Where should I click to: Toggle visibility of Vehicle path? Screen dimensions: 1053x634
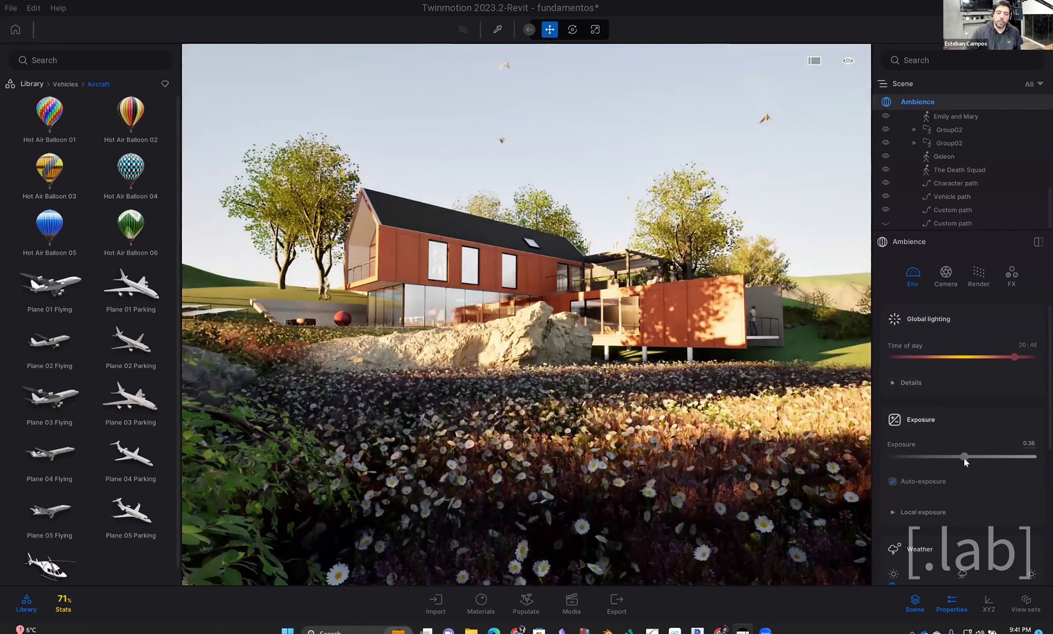point(885,196)
